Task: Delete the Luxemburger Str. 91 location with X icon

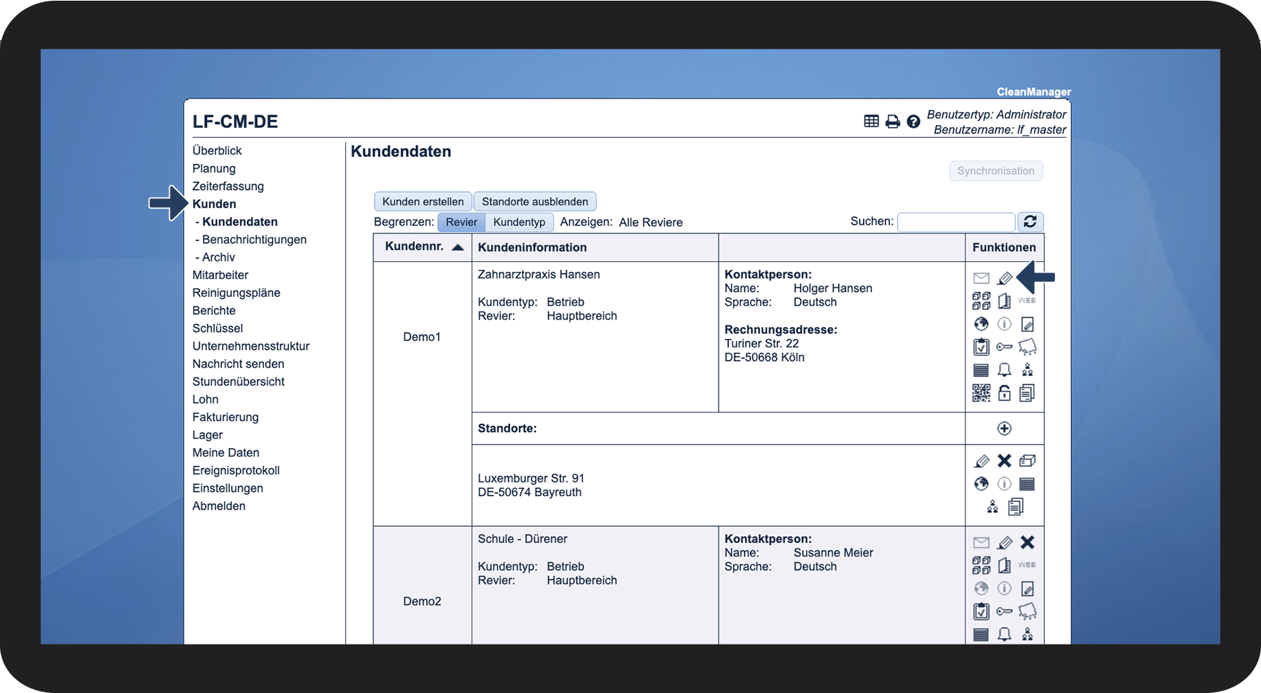Action: click(x=1004, y=461)
